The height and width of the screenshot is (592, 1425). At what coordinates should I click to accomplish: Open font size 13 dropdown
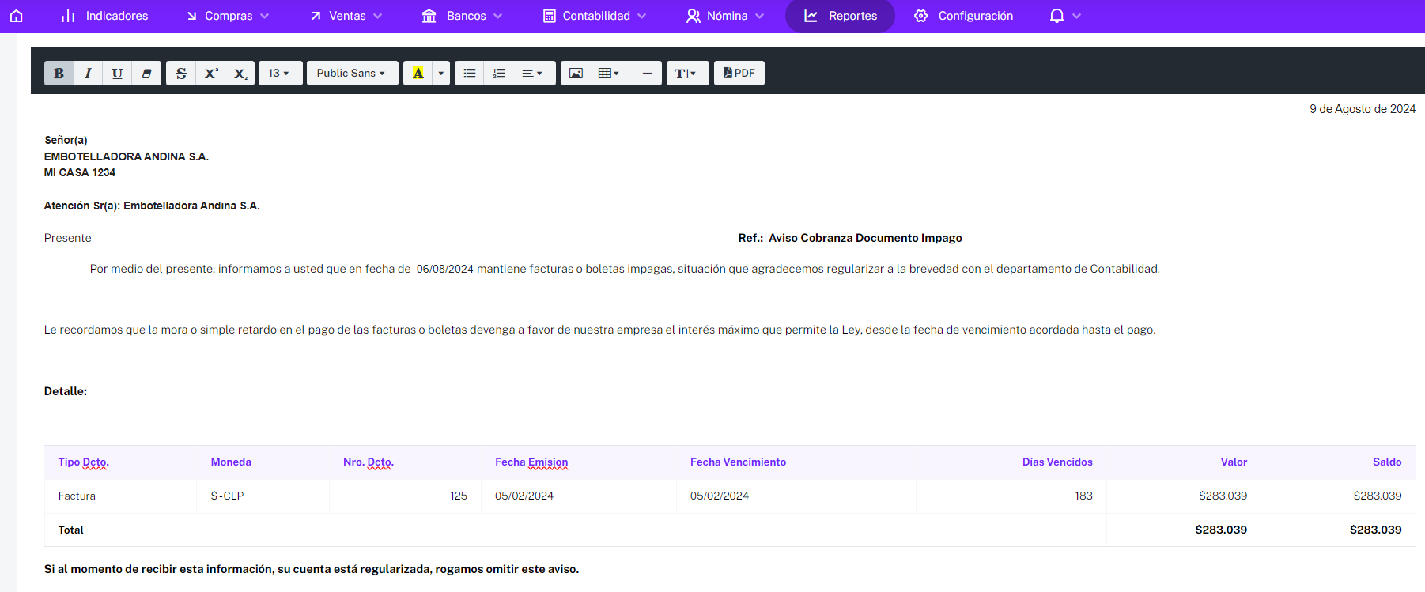coord(280,74)
